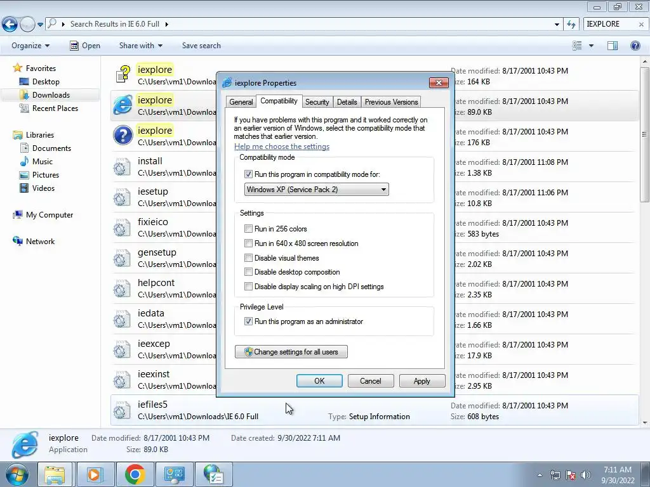Check Disable desktop composition
This screenshot has height=487, width=650.
(x=248, y=272)
